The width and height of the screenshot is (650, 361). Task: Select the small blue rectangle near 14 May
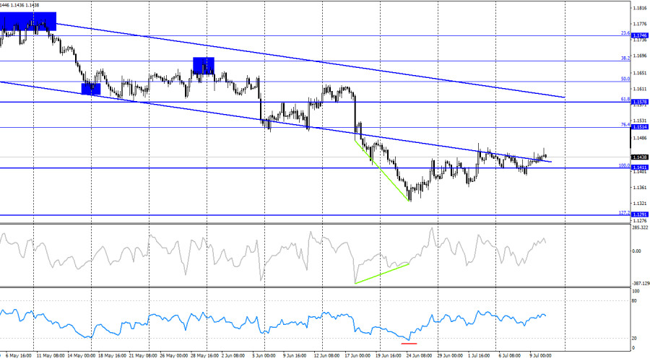[x=91, y=89]
